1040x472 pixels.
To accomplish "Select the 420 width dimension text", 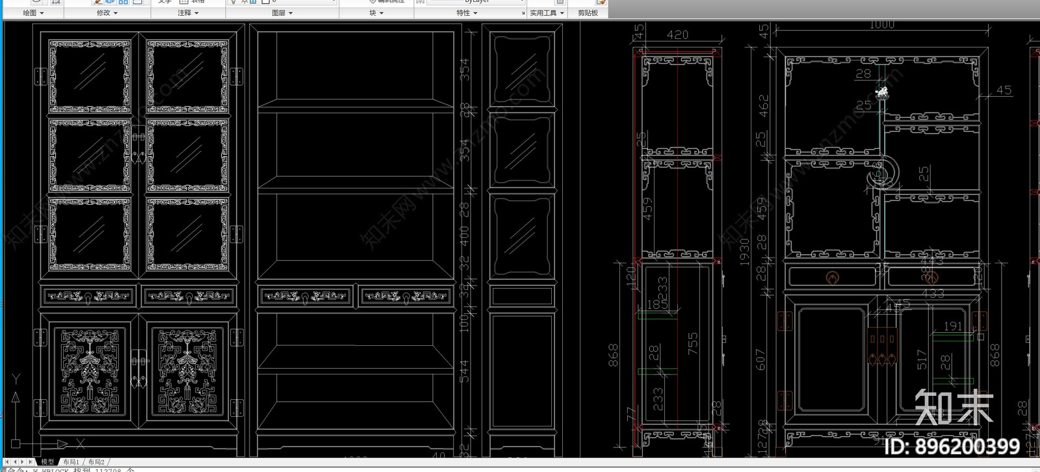I will (x=677, y=35).
